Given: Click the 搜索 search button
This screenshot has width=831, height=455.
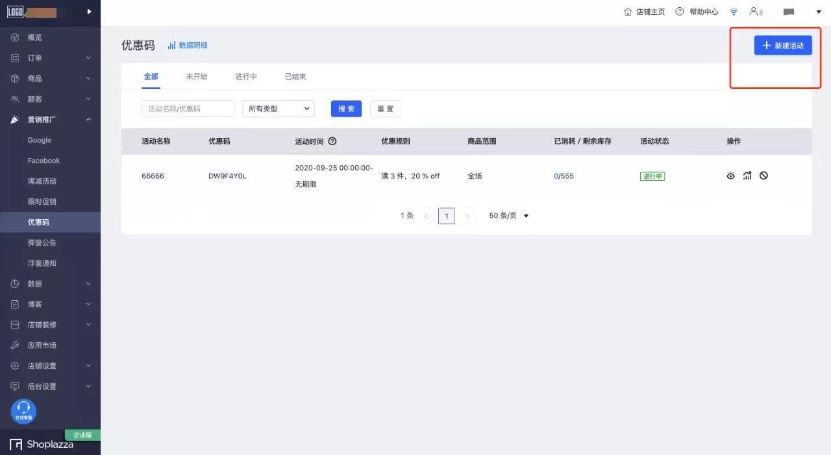Looking at the screenshot, I should pyautogui.click(x=346, y=109).
